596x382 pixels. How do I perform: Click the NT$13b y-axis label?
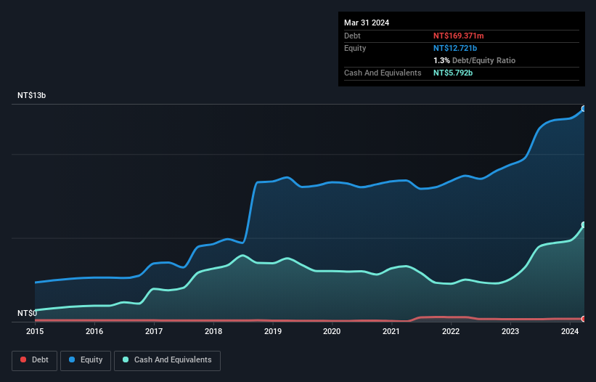coord(31,95)
